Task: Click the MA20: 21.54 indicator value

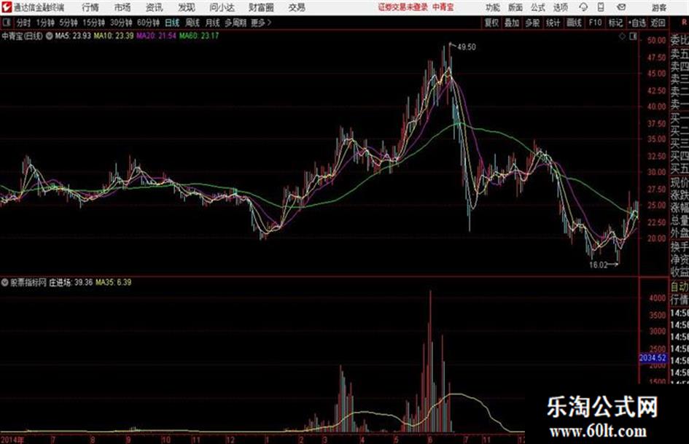Action: pos(157,36)
